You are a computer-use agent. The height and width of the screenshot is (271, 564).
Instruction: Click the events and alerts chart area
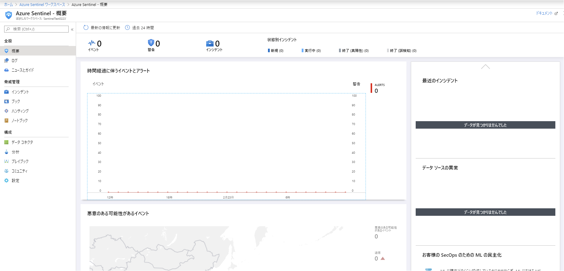click(x=226, y=146)
